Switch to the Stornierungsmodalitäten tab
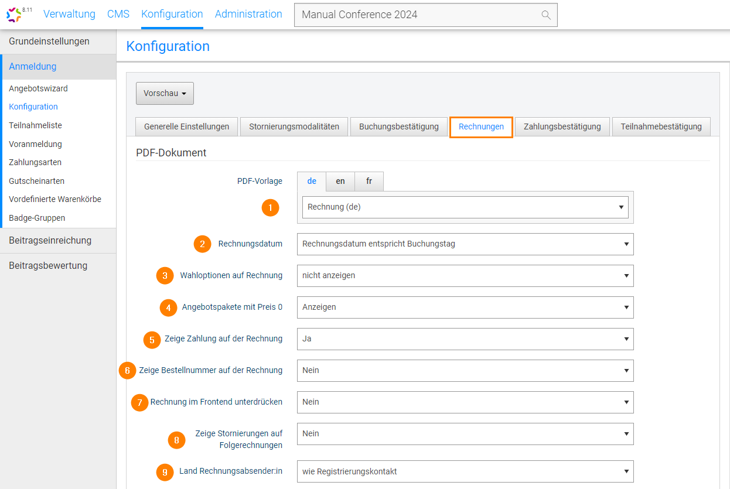Screen dimensions: 730x489 tap(294, 126)
